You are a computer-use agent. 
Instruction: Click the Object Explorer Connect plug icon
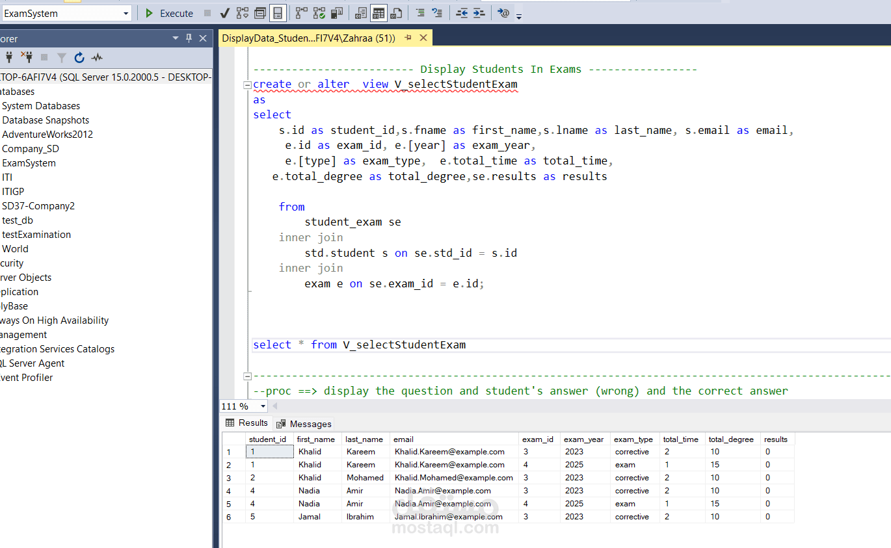[x=9, y=57]
